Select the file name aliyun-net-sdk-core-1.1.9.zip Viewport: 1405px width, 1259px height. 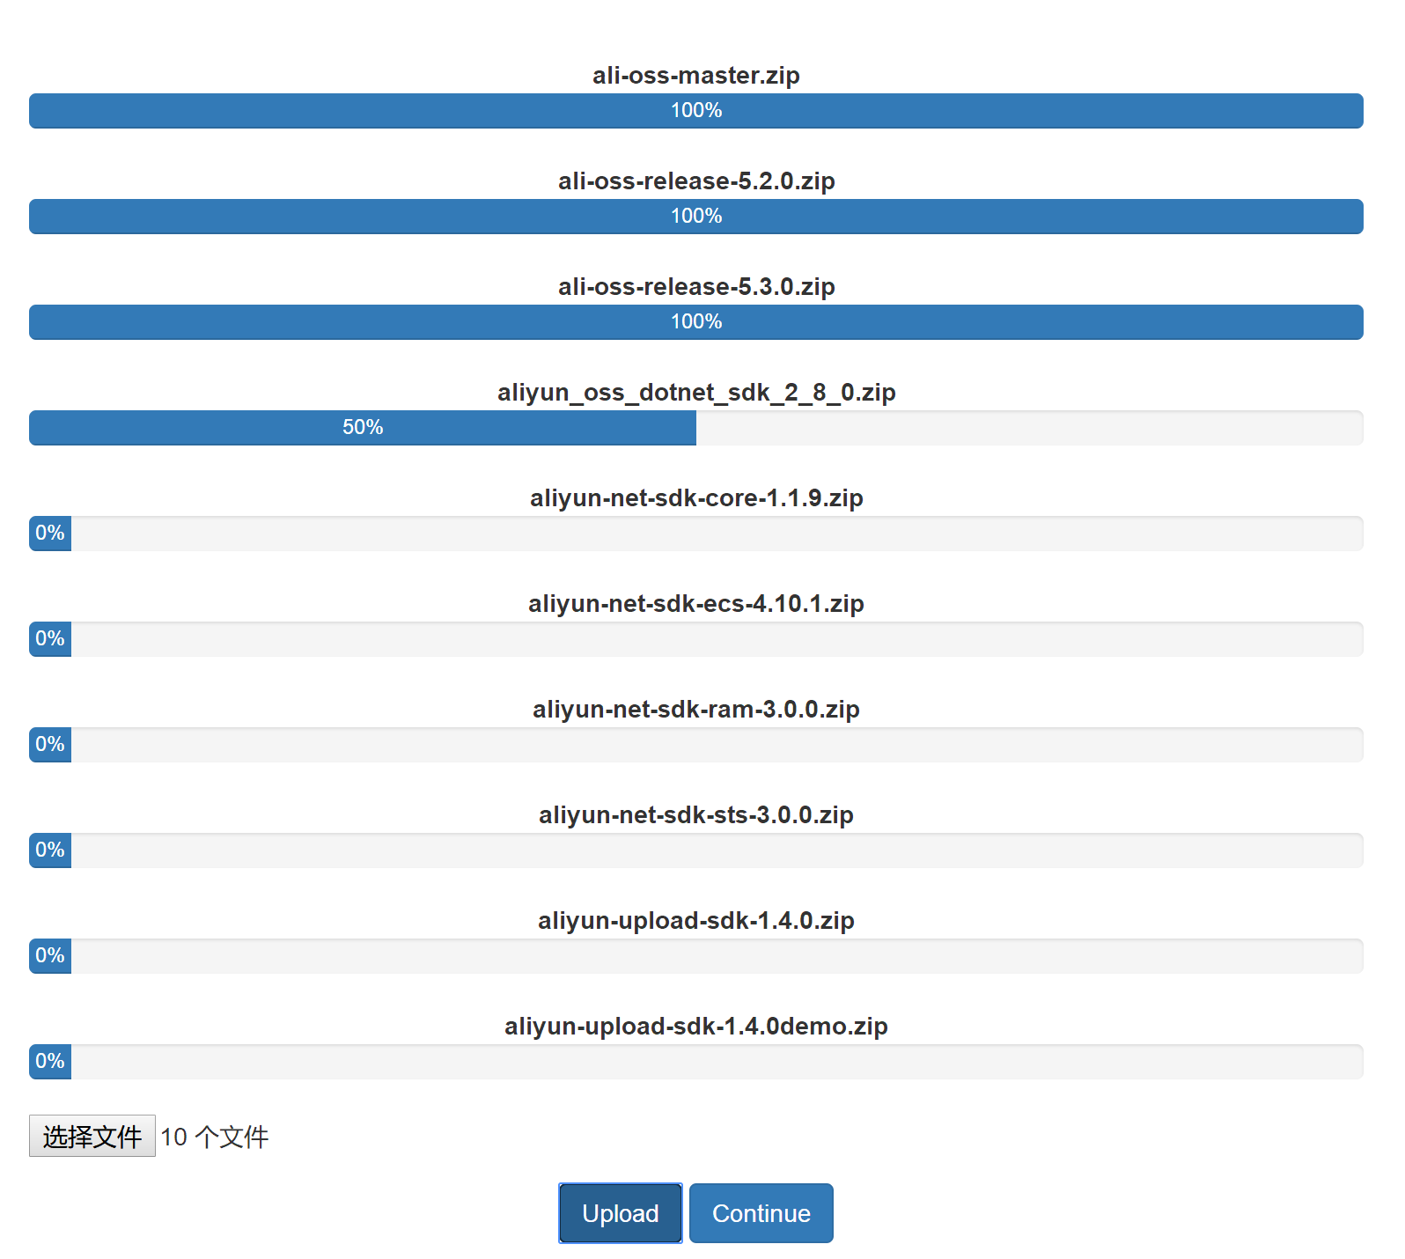[x=696, y=498]
